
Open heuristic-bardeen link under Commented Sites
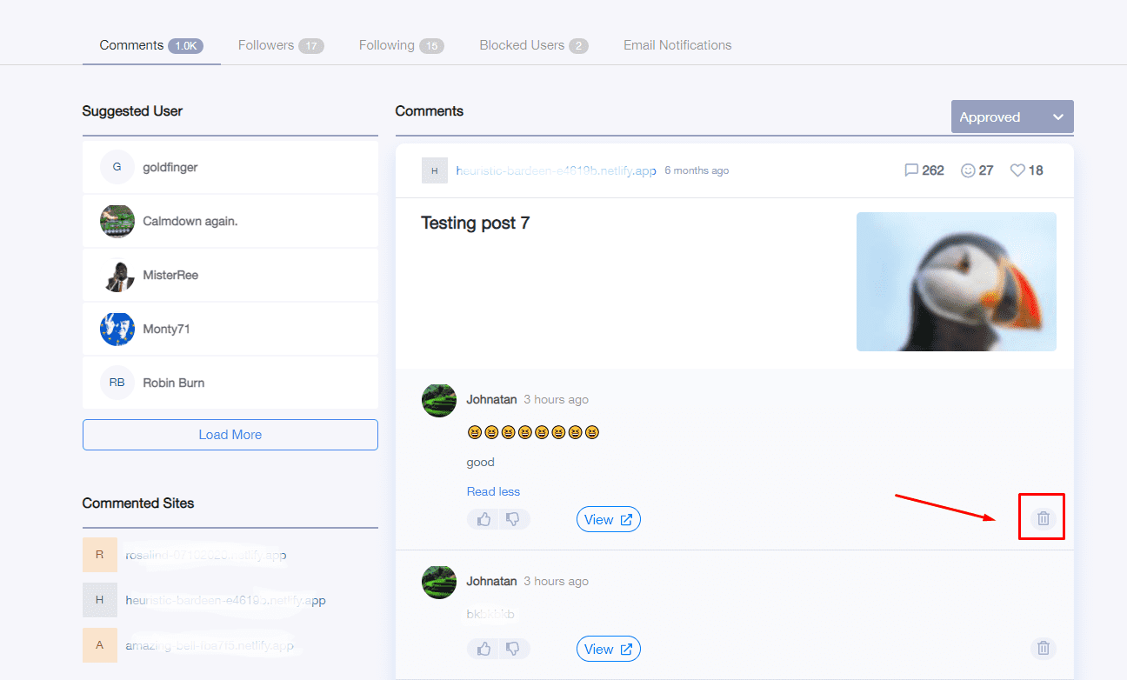pyautogui.click(x=226, y=600)
